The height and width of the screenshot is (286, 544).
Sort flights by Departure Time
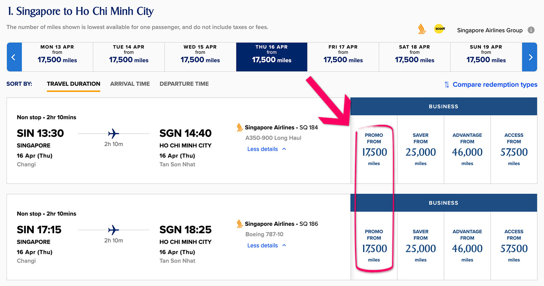(184, 84)
